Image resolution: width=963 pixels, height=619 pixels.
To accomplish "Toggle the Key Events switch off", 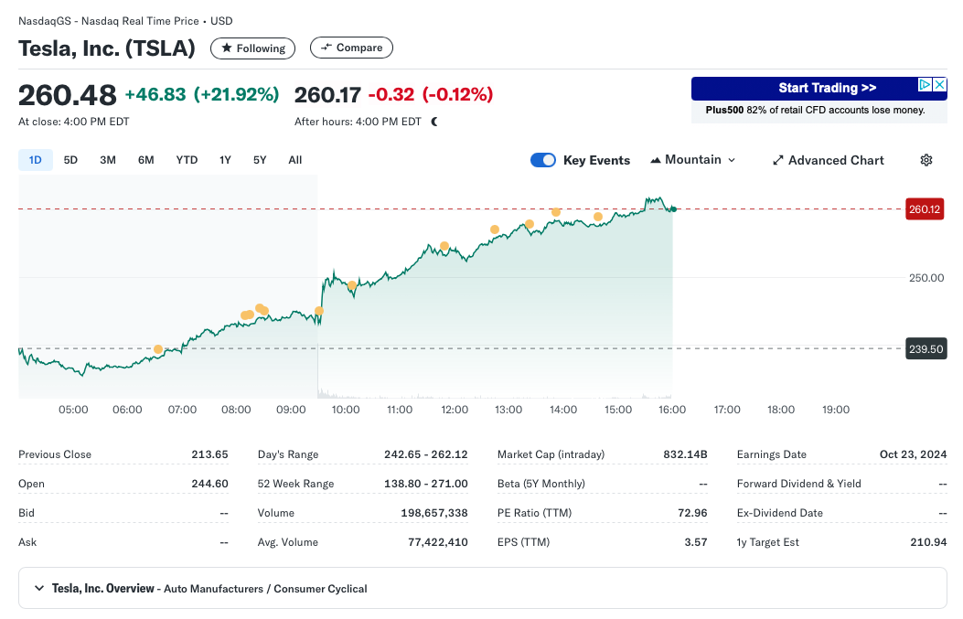I will (543, 160).
